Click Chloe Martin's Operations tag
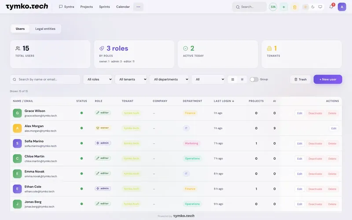This screenshot has width=352, height=220. point(192,158)
